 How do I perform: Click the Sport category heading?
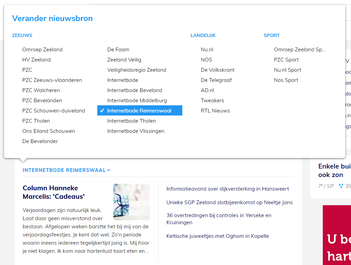tap(271, 35)
